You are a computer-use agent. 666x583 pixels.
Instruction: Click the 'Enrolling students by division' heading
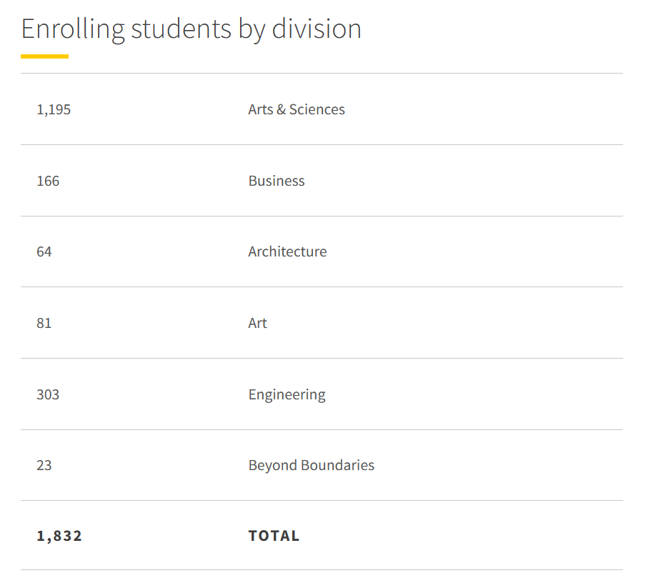[x=191, y=29]
